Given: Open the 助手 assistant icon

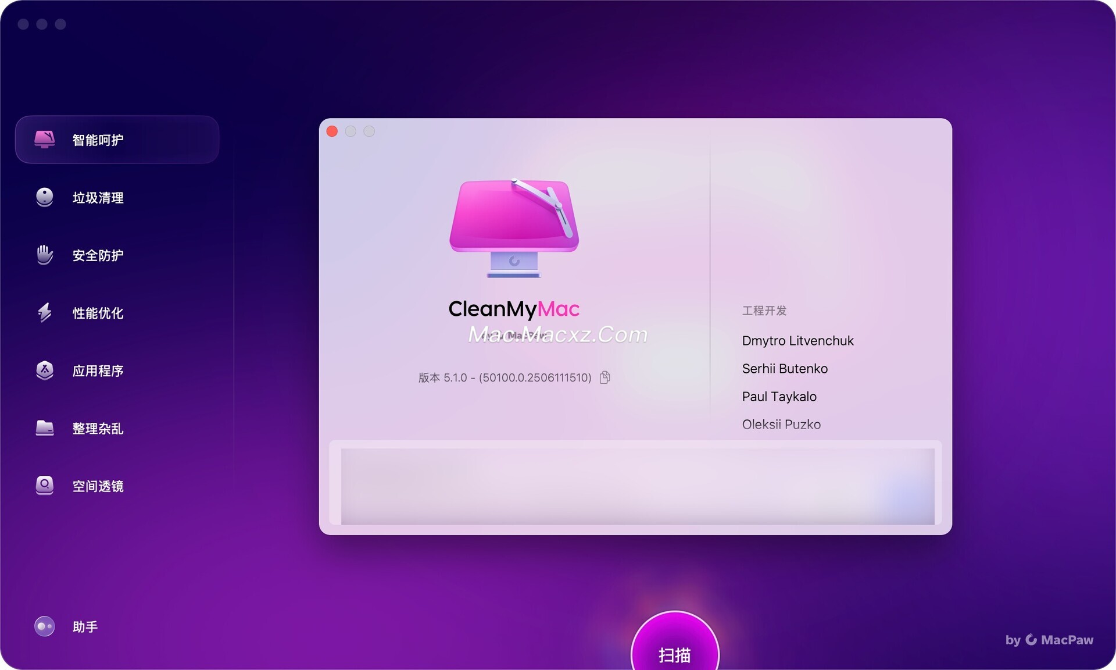Looking at the screenshot, I should click(45, 626).
